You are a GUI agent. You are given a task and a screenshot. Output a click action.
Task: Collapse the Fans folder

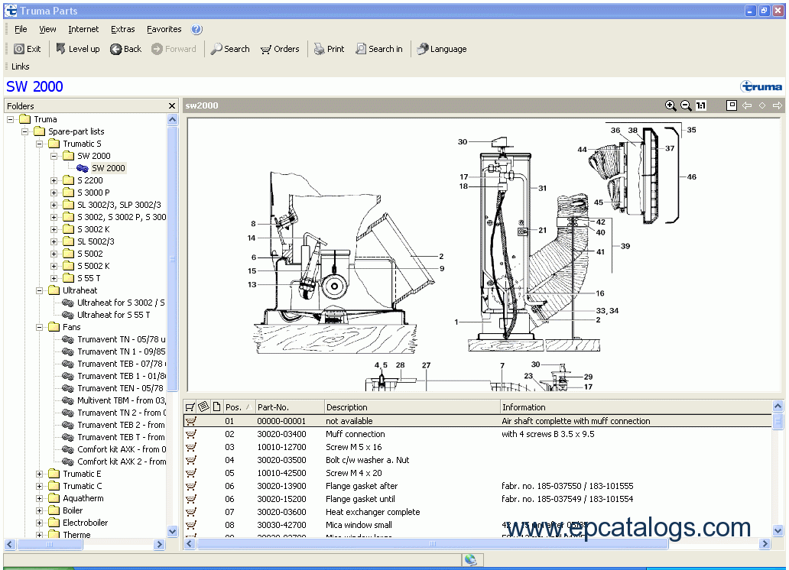pyautogui.click(x=39, y=328)
